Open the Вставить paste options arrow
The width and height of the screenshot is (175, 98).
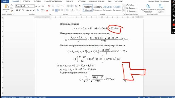(x=6, y=11)
